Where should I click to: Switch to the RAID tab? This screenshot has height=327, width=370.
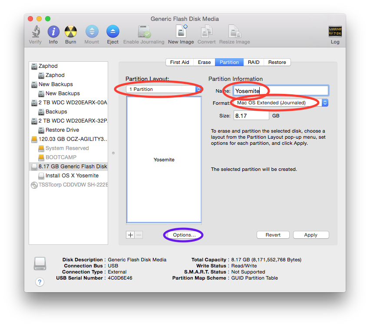point(254,62)
